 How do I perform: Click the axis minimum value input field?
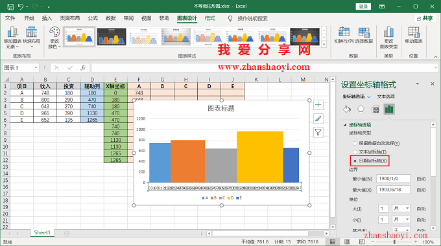point(393,179)
